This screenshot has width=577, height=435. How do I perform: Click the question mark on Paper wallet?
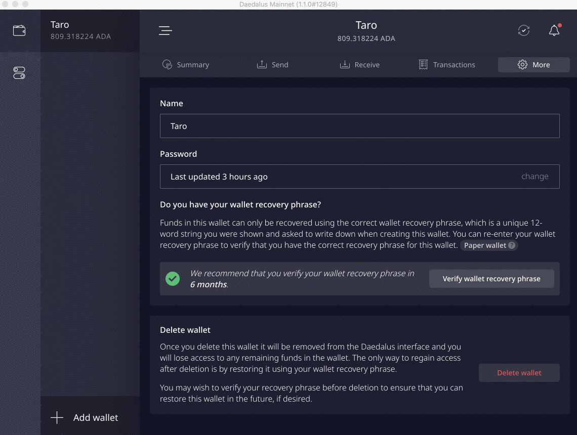[512, 246]
